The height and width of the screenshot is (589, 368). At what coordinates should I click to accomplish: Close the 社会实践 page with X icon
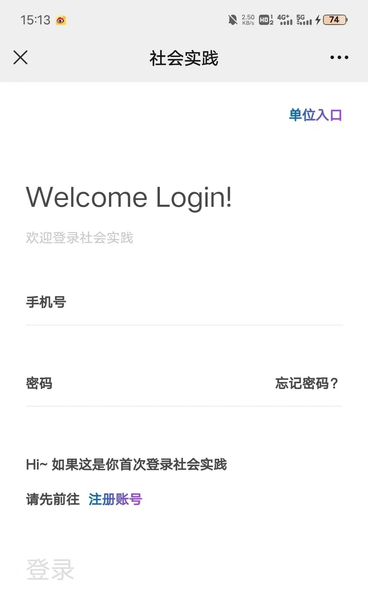20,57
